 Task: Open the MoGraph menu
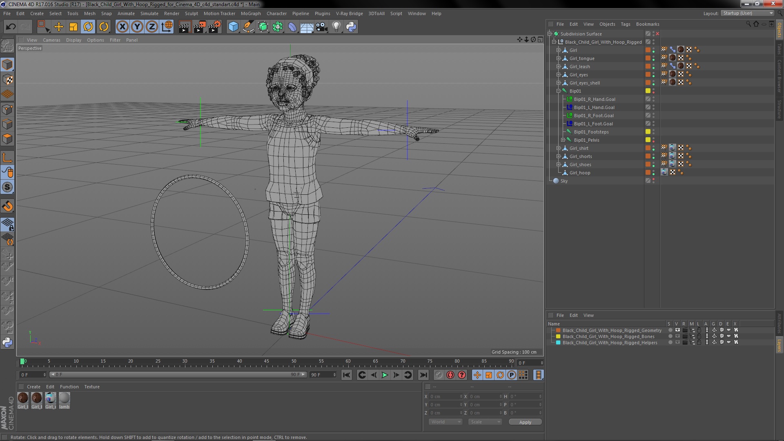click(251, 13)
